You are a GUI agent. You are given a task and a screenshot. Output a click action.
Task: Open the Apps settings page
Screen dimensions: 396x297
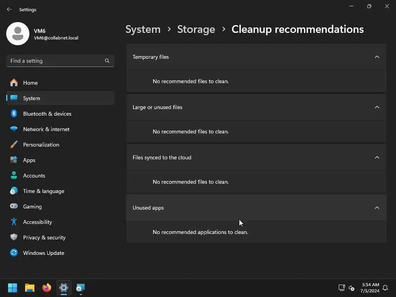pyautogui.click(x=29, y=160)
